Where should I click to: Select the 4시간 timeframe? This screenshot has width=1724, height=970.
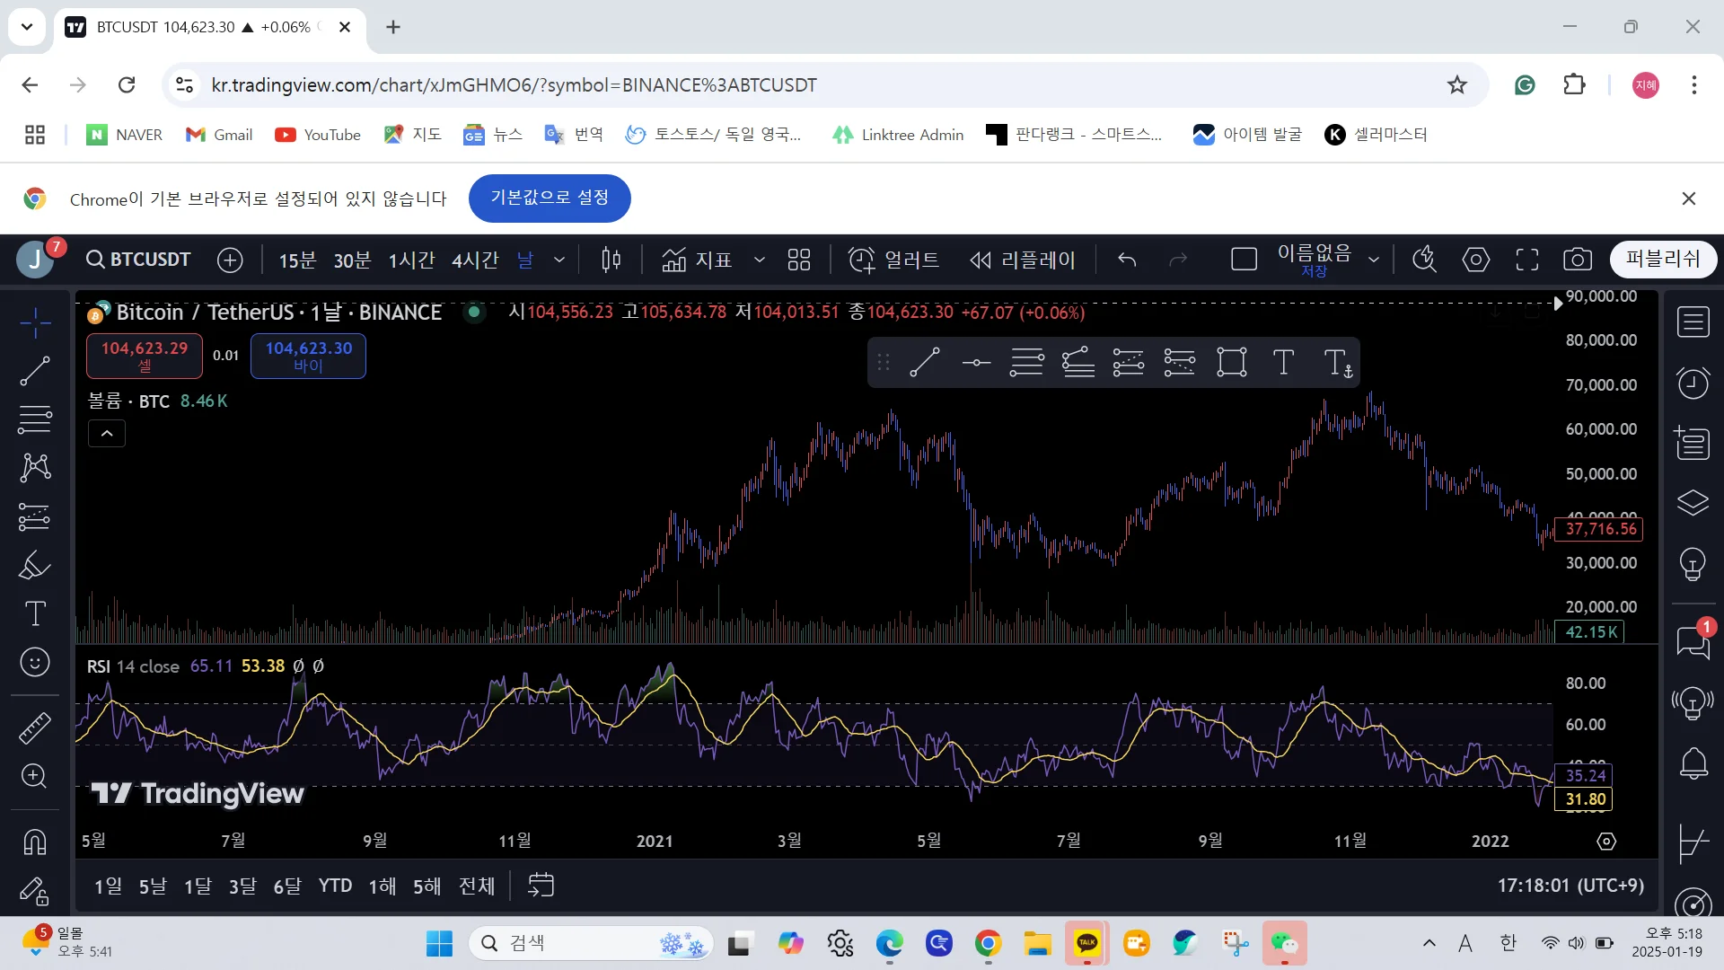click(x=474, y=260)
